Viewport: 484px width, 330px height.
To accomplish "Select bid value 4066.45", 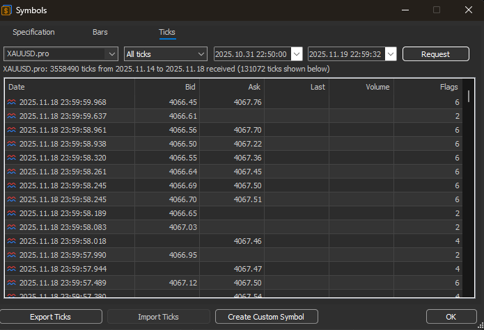I will click(182, 102).
